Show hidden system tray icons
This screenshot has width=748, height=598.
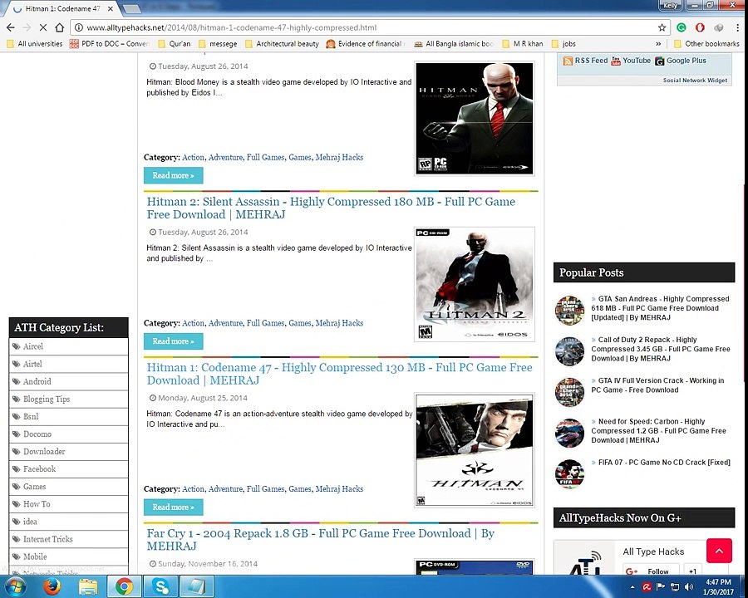coord(632,587)
